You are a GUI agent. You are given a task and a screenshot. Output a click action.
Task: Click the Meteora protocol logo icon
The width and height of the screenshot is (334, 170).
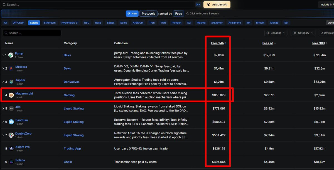coord(11,68)
